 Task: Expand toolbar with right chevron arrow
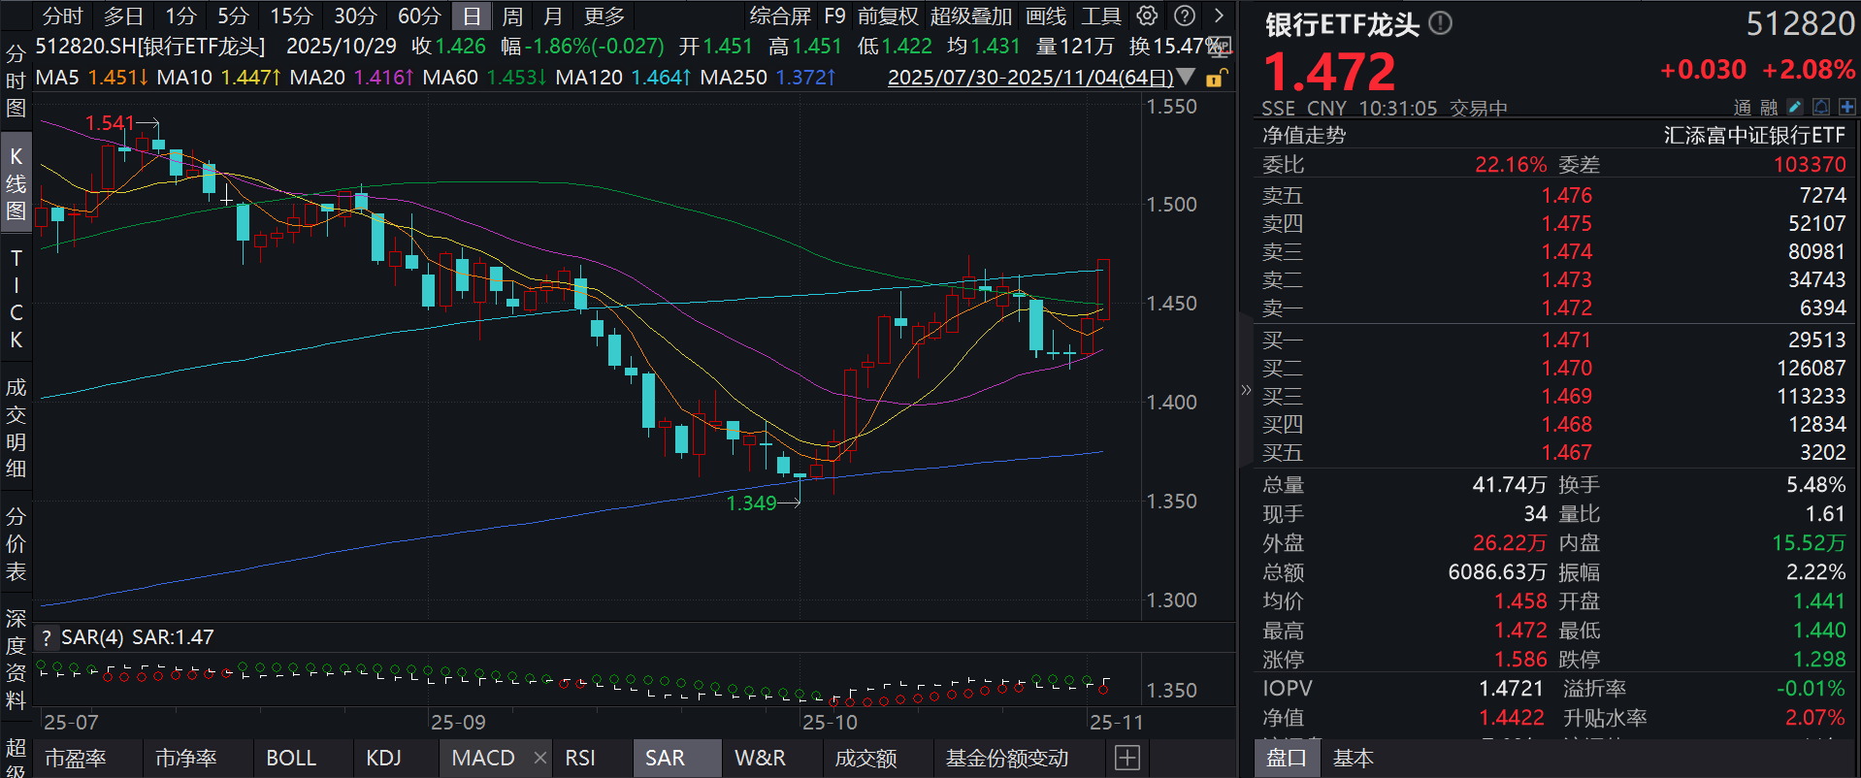pos(1219,16)
